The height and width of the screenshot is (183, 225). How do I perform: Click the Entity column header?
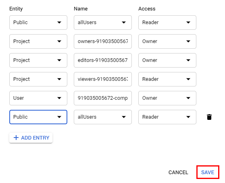pos(16,9)
